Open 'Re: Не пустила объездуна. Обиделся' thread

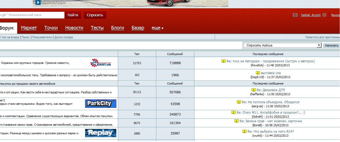tap(270, 102)
